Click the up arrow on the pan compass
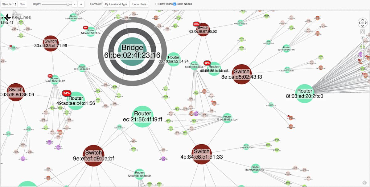Viewport: 370px width, 187px height. click(x=363, y=20)
